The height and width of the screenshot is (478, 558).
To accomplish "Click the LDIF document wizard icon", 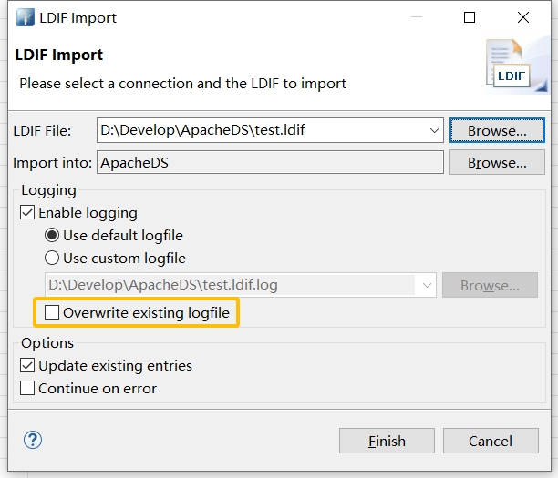I will tap(511, 66).
